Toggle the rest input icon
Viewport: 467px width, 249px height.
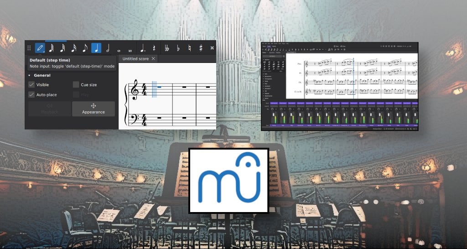click(x=154, y=48)
